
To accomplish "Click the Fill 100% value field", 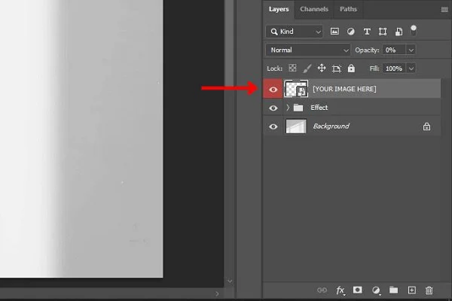I will click(x=394, y=68).
